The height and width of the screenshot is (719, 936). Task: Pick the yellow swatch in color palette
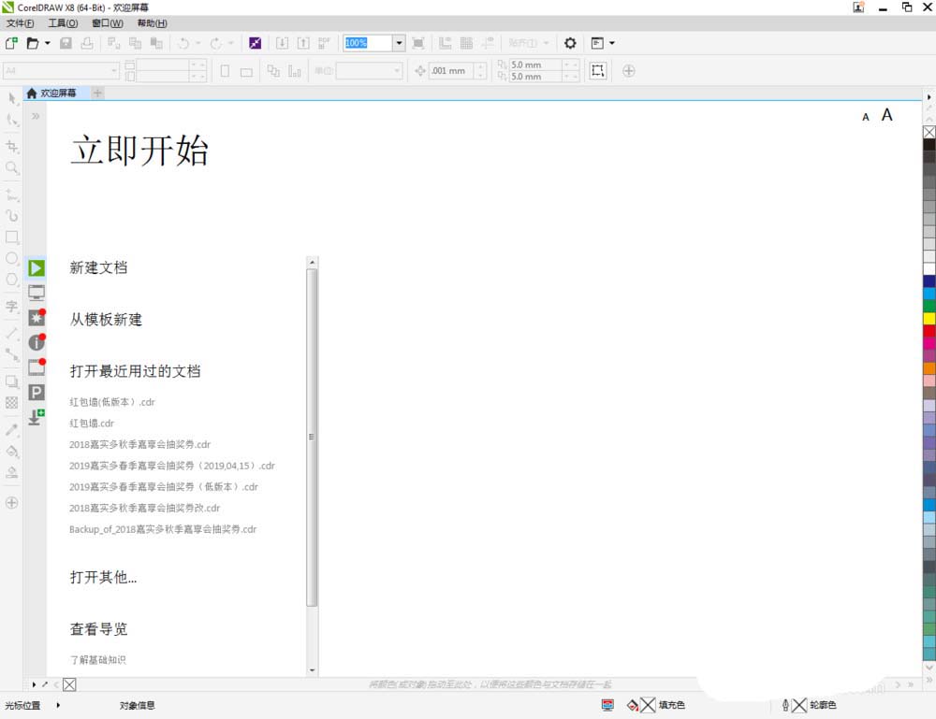(x=929, y=319)
